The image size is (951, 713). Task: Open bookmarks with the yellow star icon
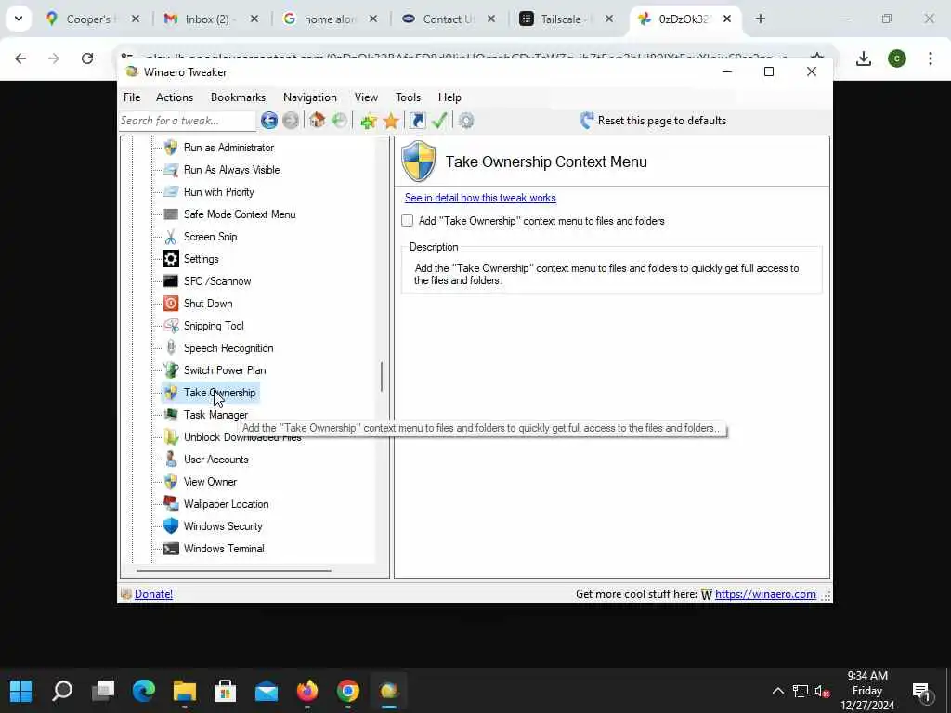click(x=391, y=121)
